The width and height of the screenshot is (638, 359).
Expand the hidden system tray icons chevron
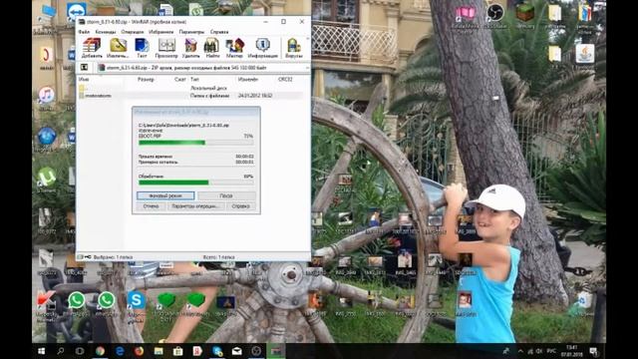click(520, 351)
